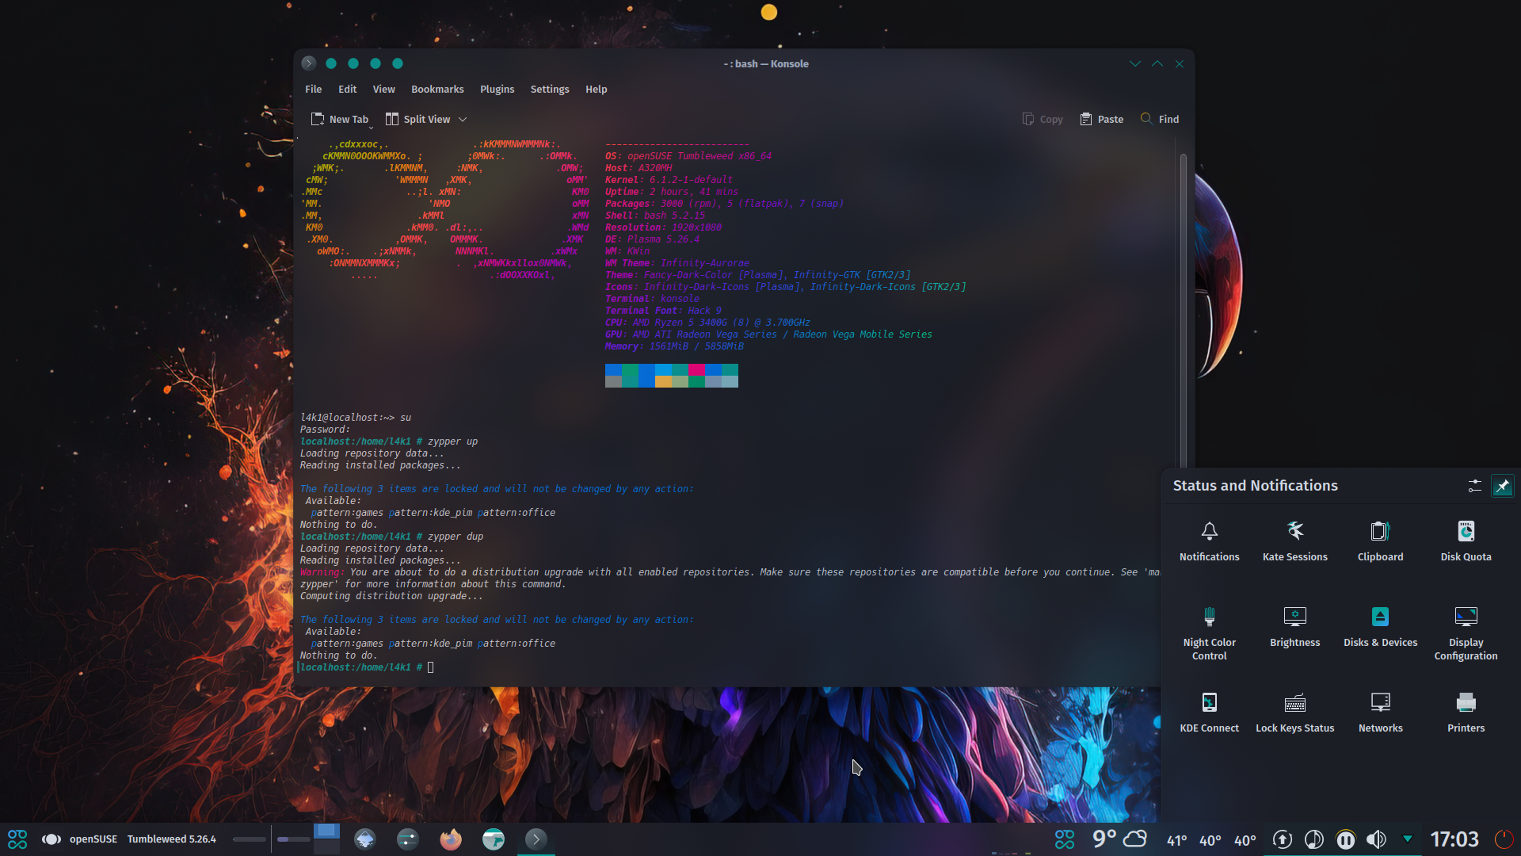
Task: Open the Printers applet
Action: 1466,713
